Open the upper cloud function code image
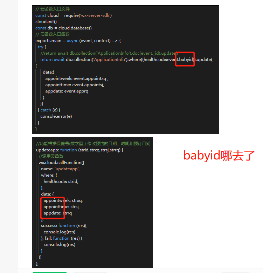Image resolution: width=263 pixels, height=273 pixels. pyautogui.click(x=126, y=69)
